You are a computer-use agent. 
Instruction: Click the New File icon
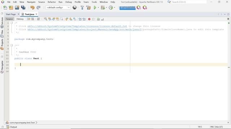[5, 8]
